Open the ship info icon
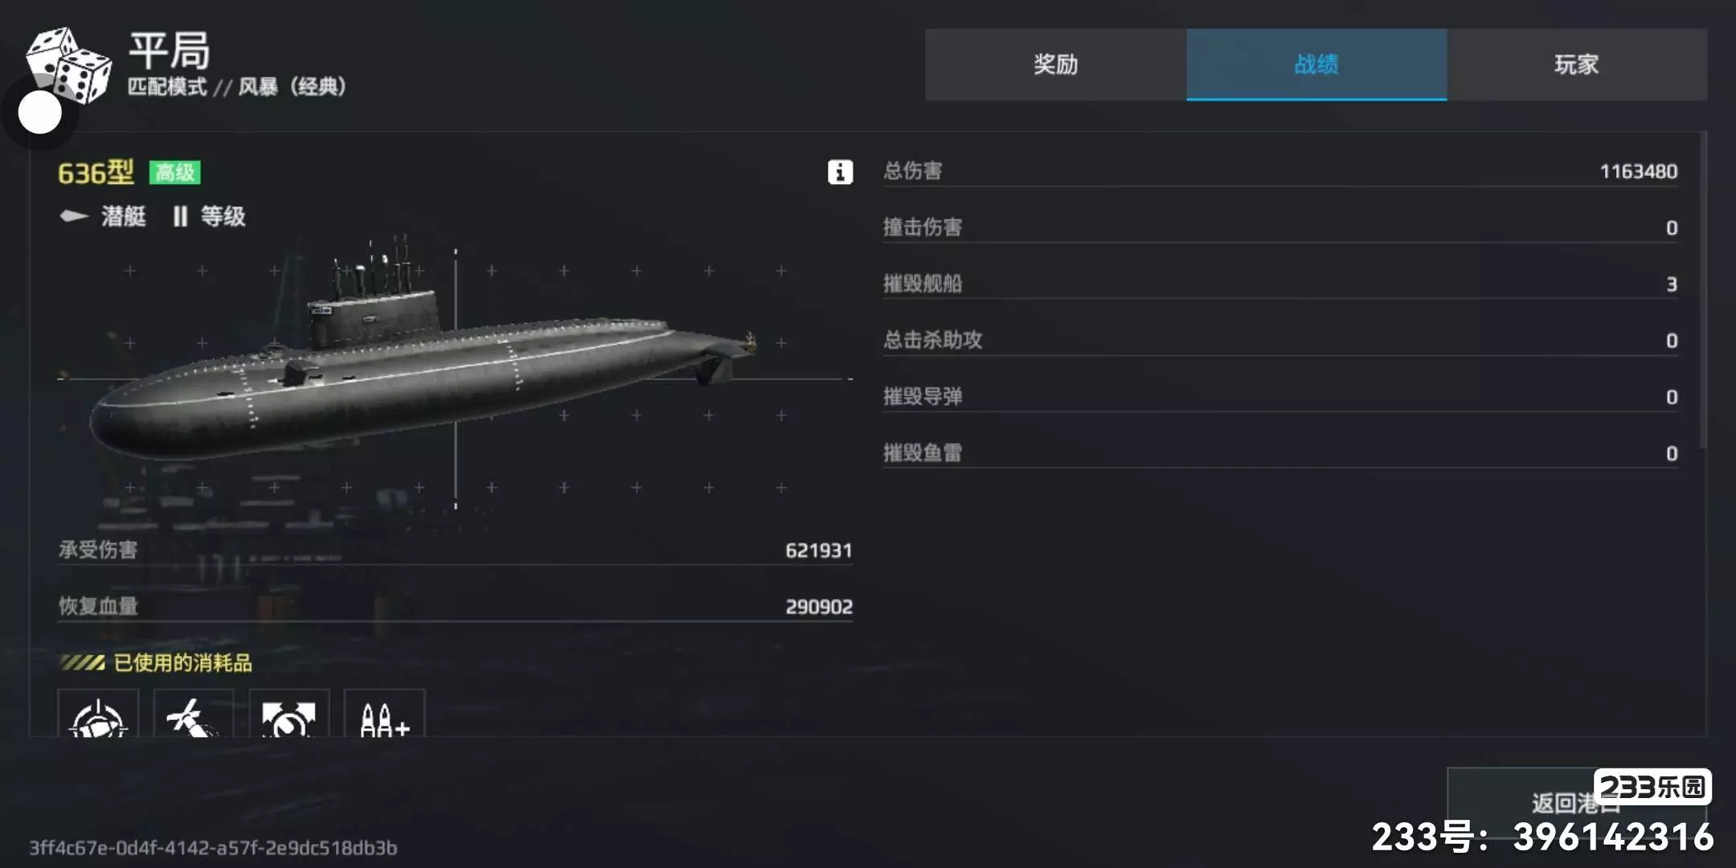This screenshot has width=1736, height=868. click(x=840, y=172)
